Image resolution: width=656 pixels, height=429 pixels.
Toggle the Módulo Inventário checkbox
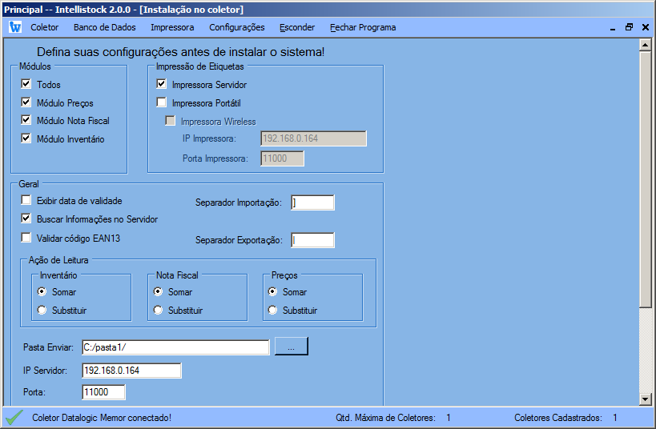pyautogui.click(x=26, y=138)
